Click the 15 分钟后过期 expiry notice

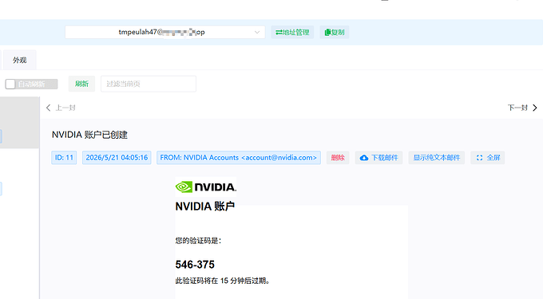(223, 281)
